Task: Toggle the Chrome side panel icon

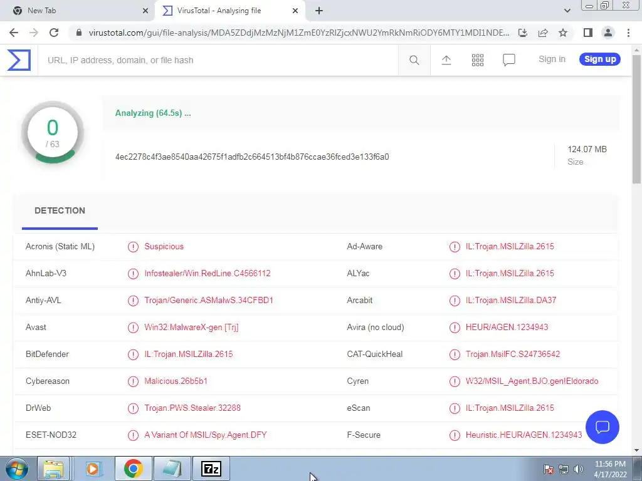Action: (588, 33)
